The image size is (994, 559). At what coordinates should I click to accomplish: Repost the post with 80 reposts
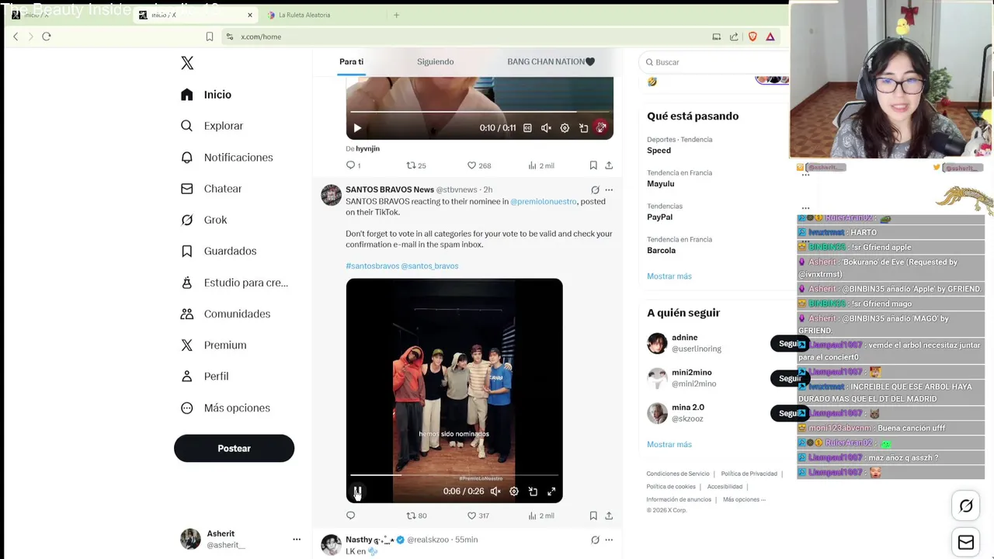417,516
